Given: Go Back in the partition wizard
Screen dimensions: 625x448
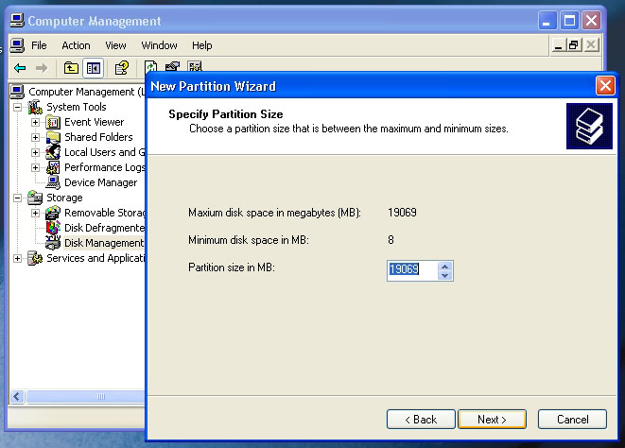Looking at the screenshot, I should pos(421,419).
